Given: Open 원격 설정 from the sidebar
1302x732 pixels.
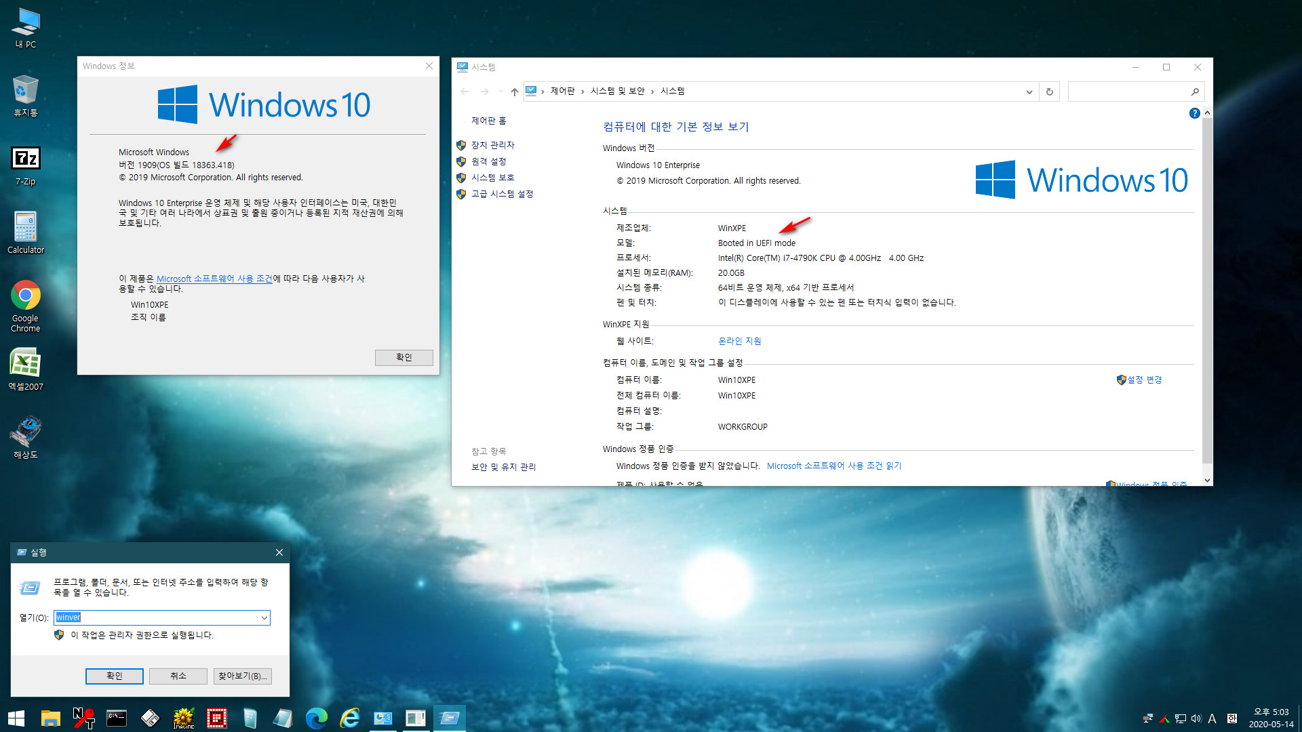Looking at the screenshot, I should point(488,161).
